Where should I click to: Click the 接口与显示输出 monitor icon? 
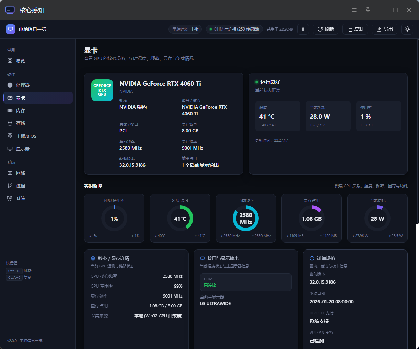point(202,258)
